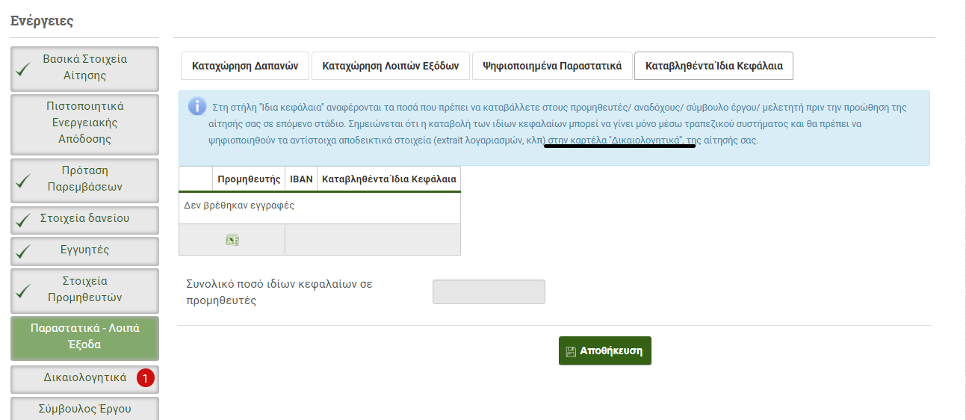
Task: Select the highlighted Παραστατικά - Λοιπά Έξοδα item
Action: (84, 336)
